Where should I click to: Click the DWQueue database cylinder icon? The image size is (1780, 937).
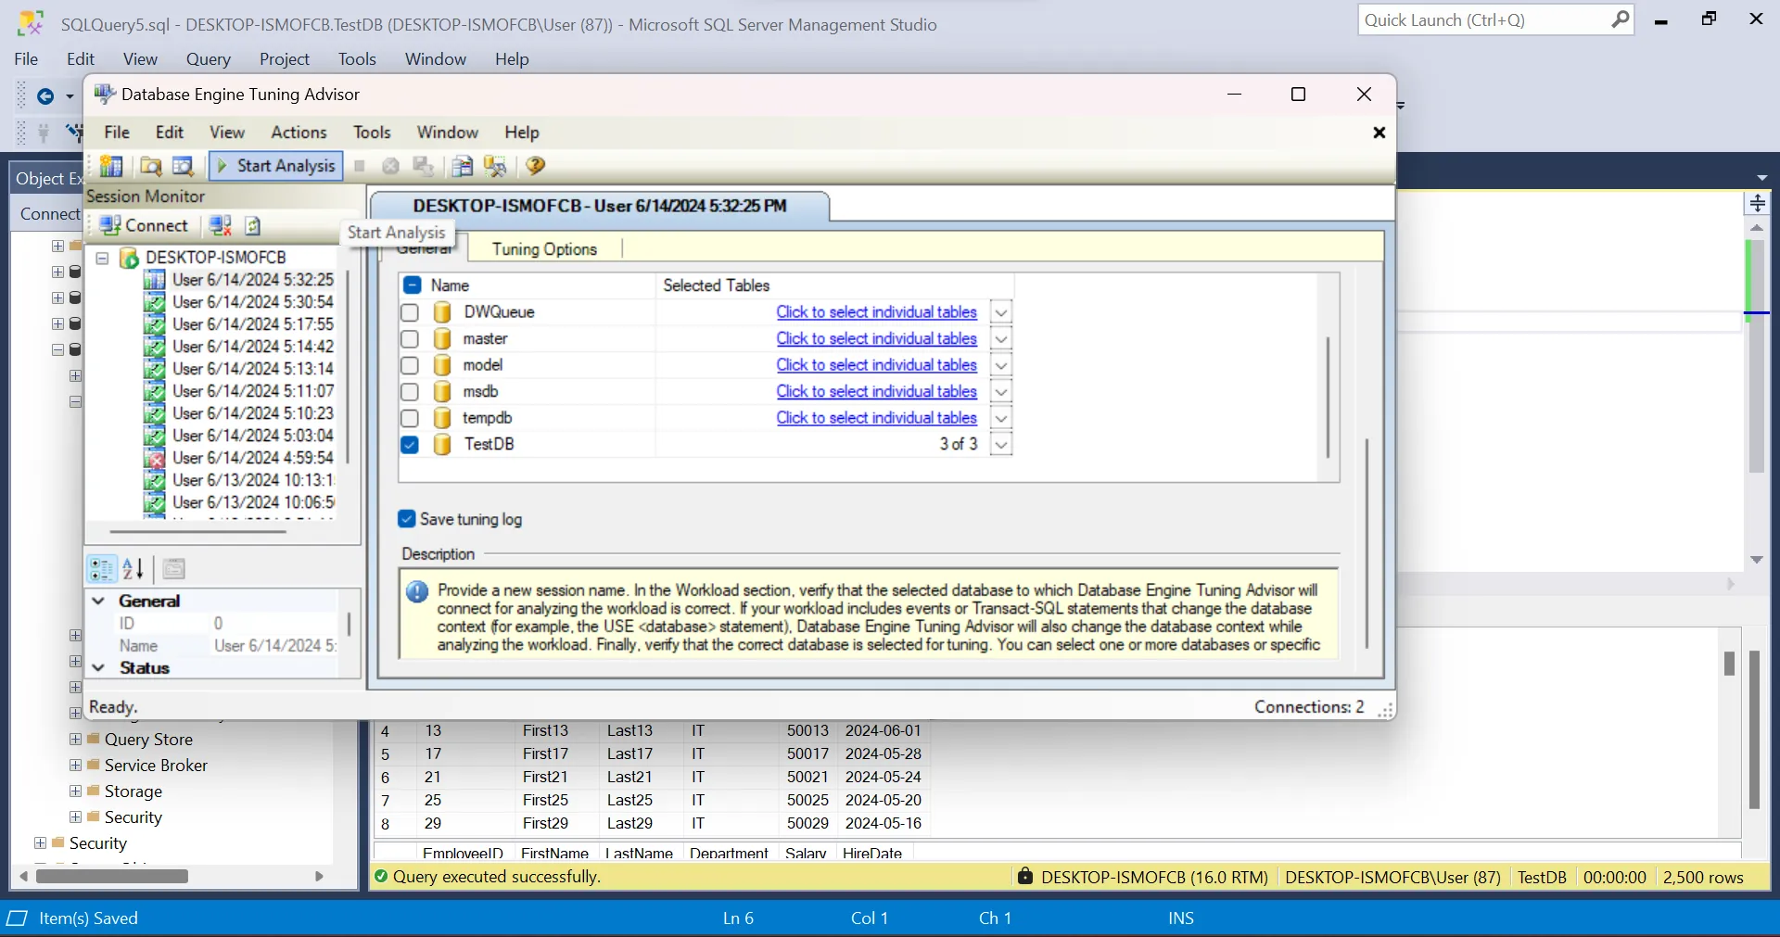442,312
